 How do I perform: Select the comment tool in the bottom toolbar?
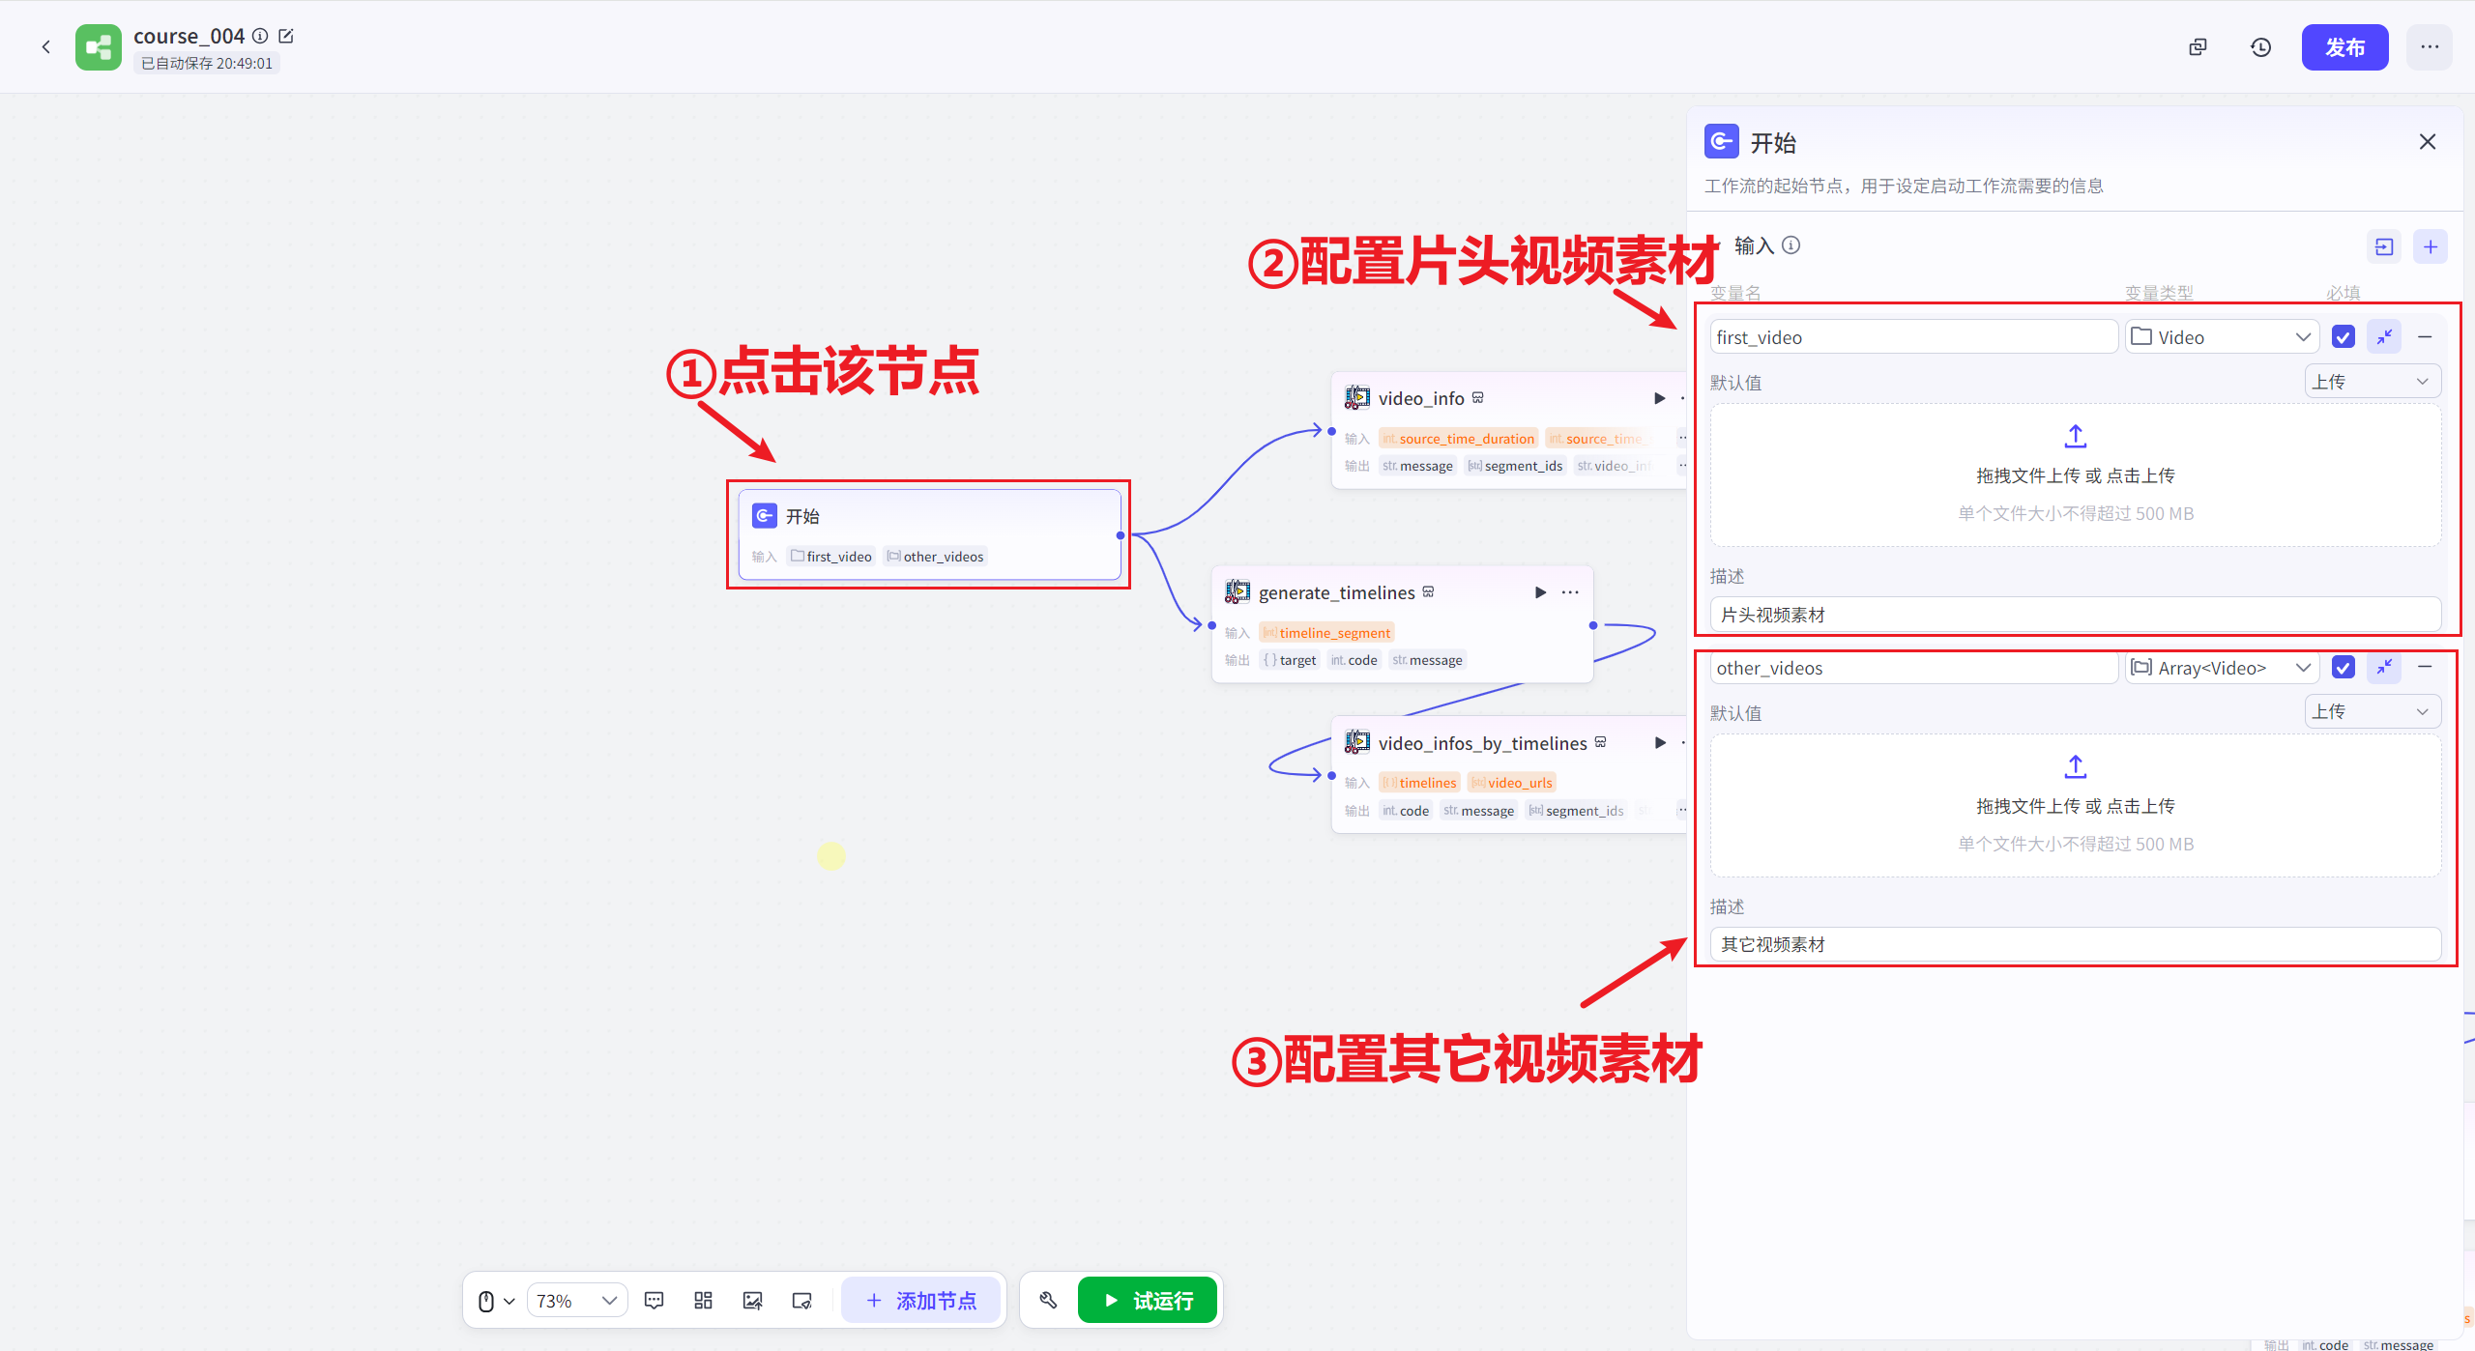(x=654, y=1300)
